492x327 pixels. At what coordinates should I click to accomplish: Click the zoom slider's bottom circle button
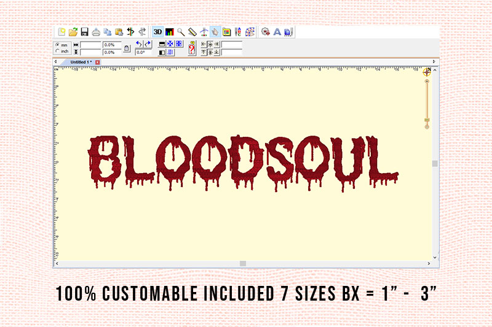(x=427, y=127)
